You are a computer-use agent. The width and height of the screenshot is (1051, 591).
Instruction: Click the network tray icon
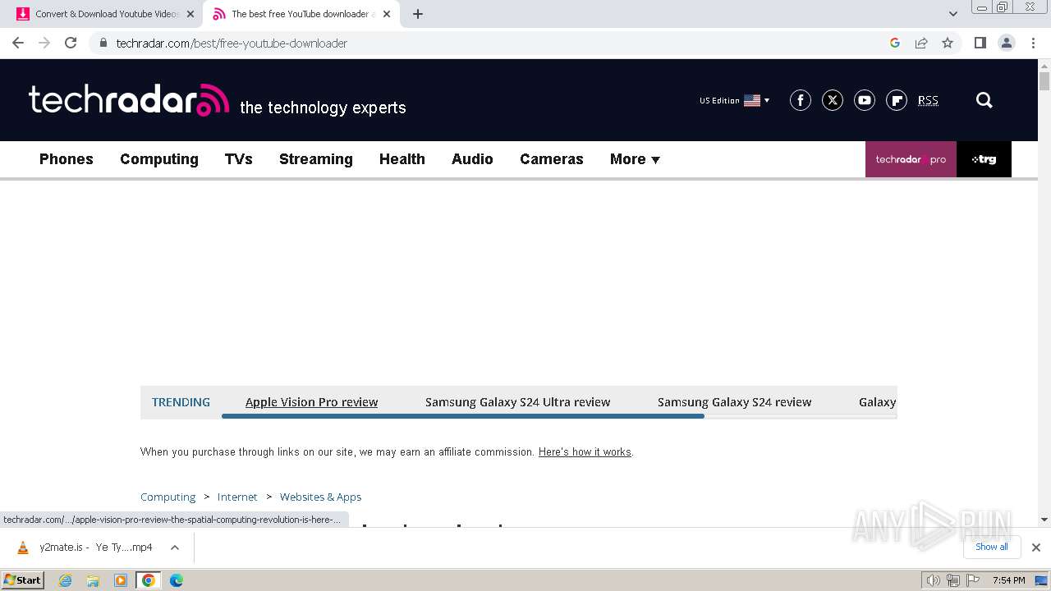[x=953, y=580]
